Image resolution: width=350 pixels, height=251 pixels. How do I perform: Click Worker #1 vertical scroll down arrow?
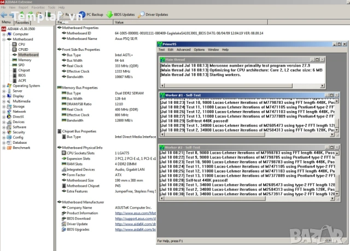click(x=337, y=130)
